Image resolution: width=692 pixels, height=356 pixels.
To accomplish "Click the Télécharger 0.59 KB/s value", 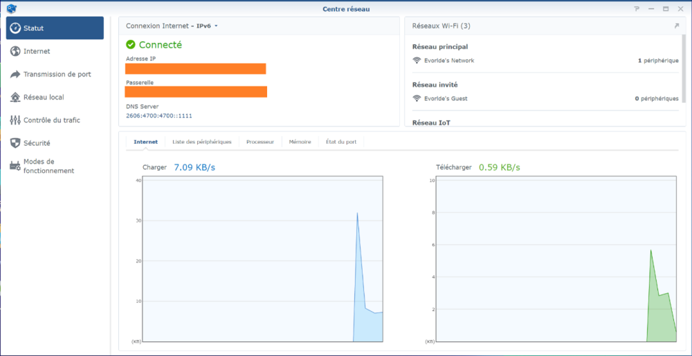I will [x=500, y=167].
